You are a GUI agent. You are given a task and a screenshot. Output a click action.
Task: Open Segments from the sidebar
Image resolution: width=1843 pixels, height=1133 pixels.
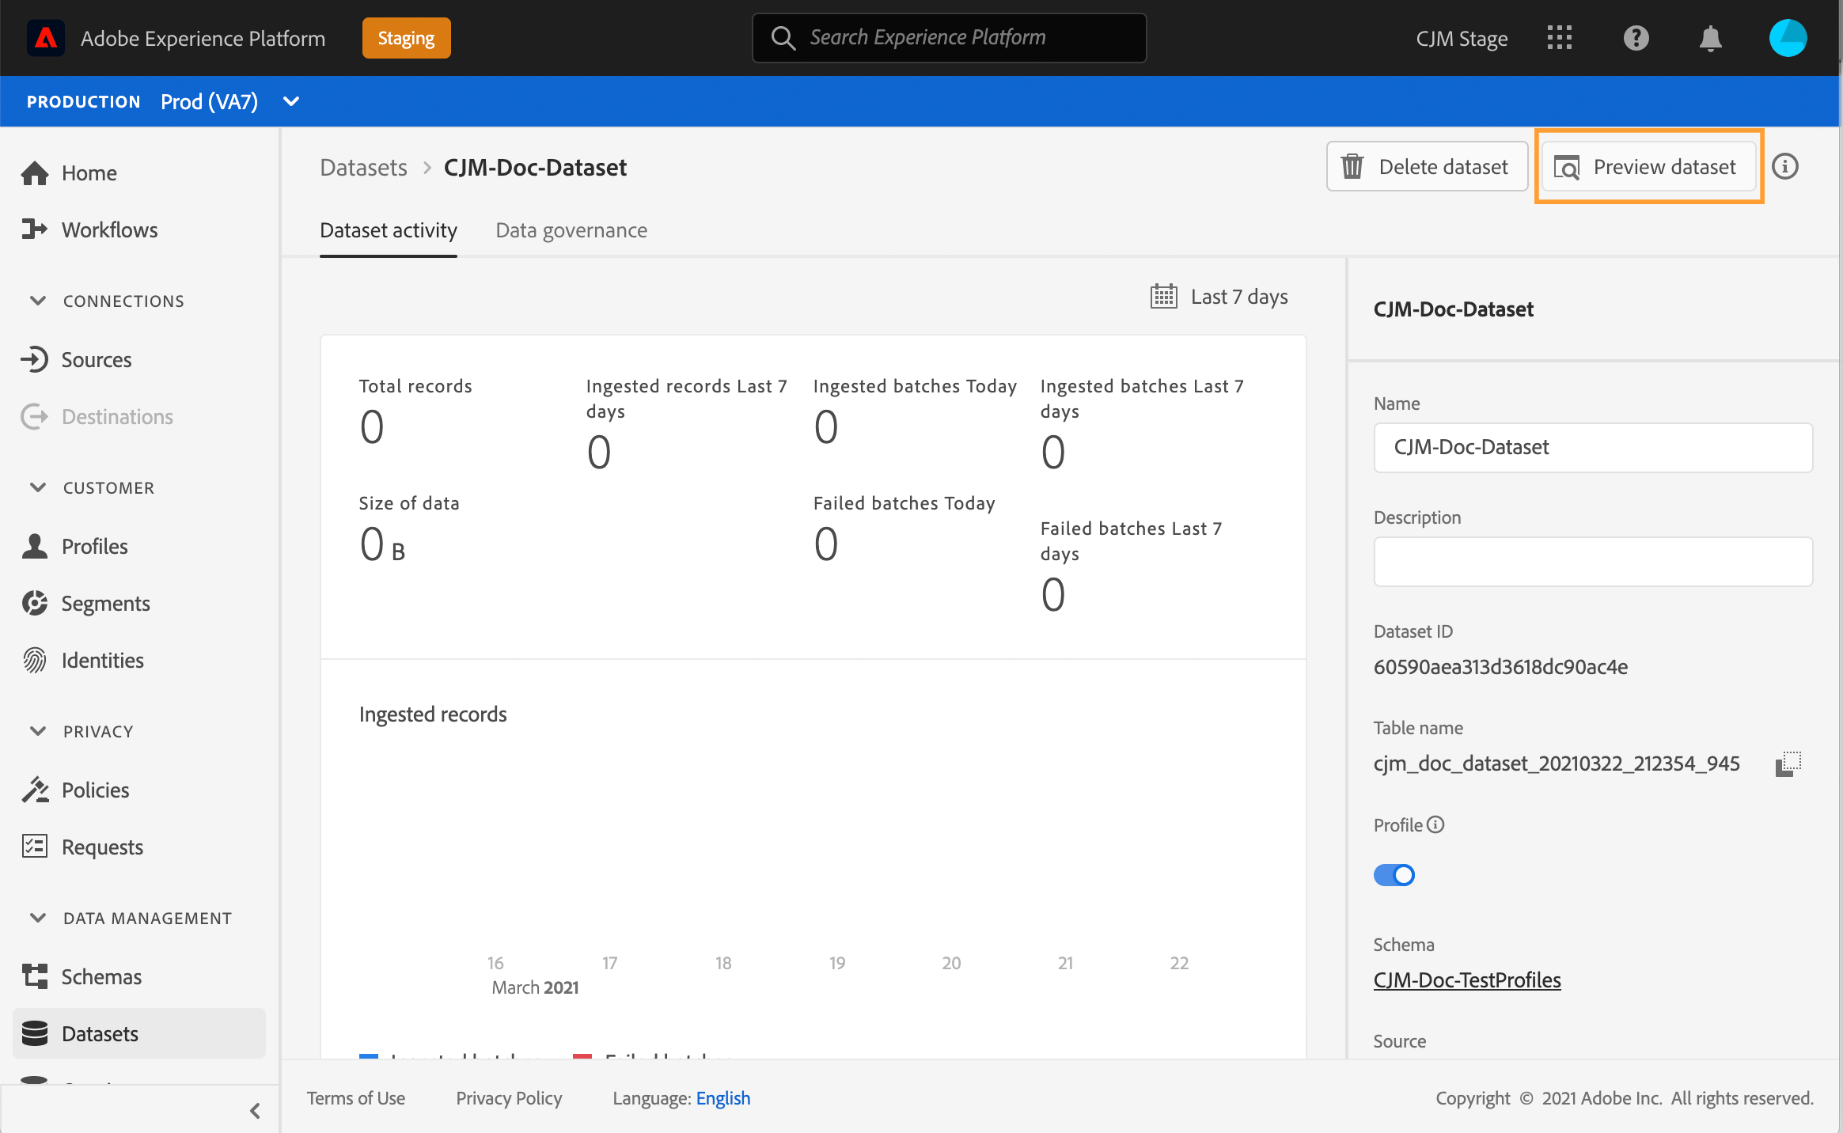coord(105,604)
